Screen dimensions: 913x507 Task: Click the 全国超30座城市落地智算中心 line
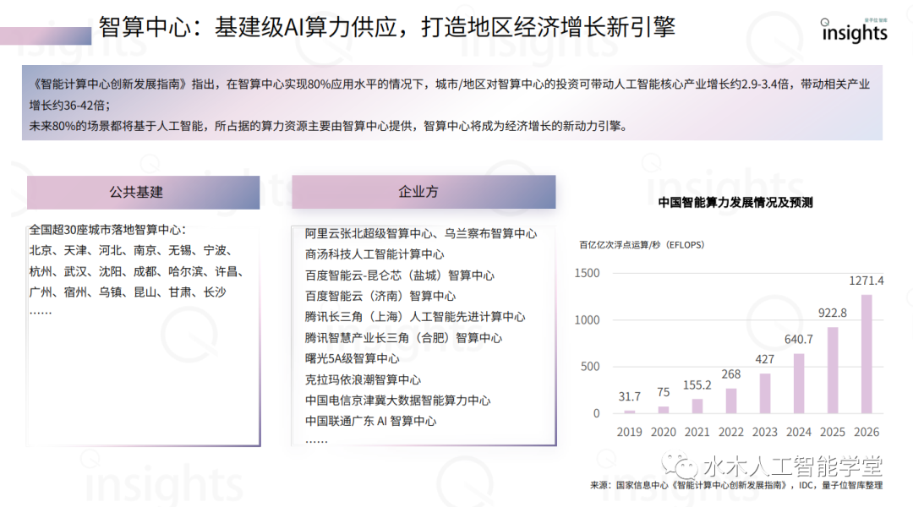tap(107, 230)
